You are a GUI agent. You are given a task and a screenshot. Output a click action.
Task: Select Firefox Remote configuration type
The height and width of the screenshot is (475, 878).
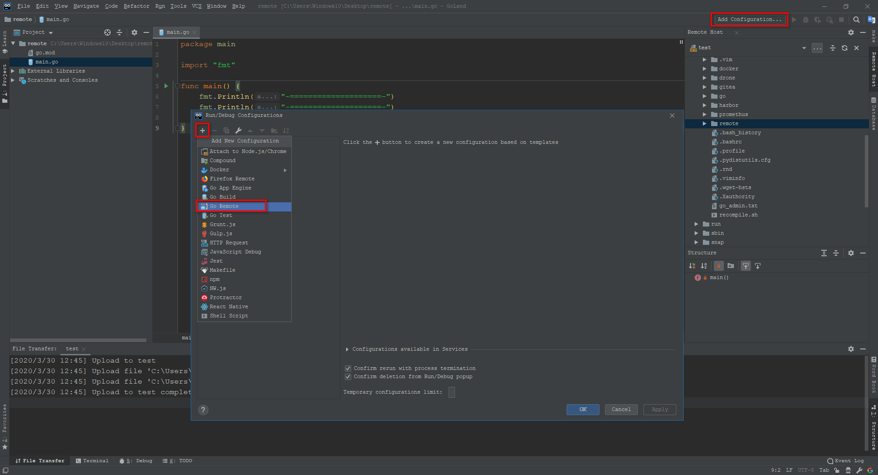click(x=244, y=179)
